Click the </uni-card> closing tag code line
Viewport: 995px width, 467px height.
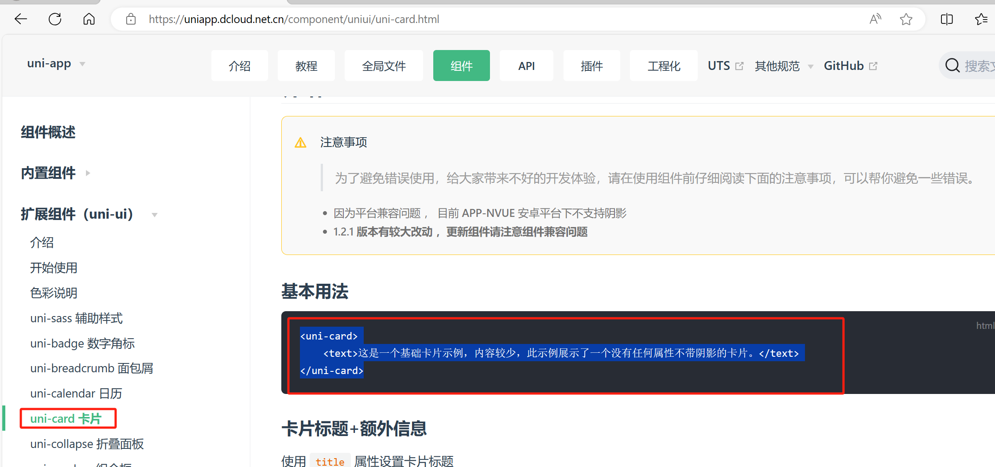tap(332, 371)
